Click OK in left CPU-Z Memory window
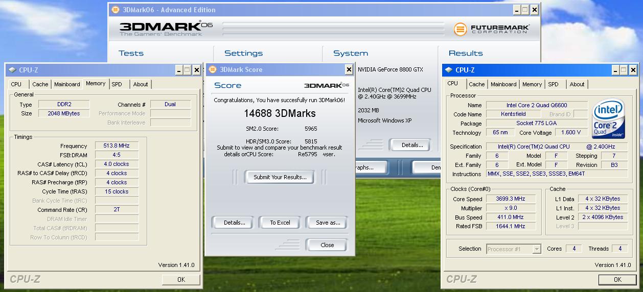 (x=181, y=279)
